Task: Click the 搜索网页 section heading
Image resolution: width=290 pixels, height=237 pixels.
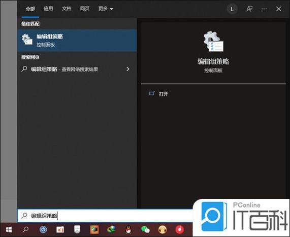Action: 30,57
